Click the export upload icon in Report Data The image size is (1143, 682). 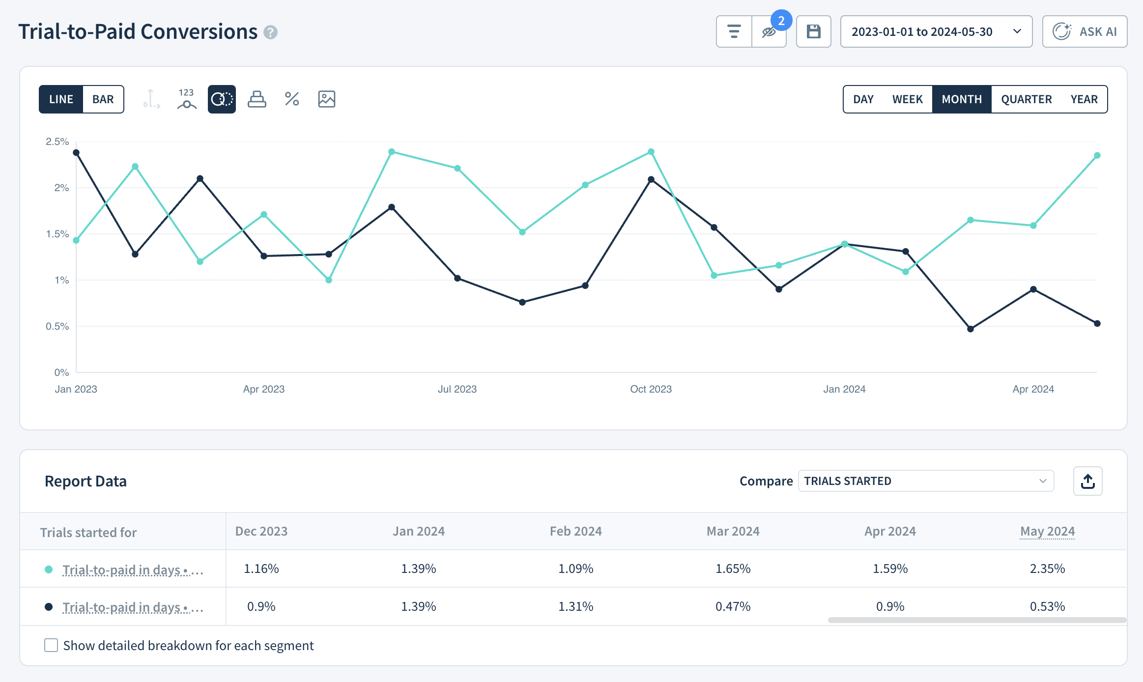(x=1088, y=481)
